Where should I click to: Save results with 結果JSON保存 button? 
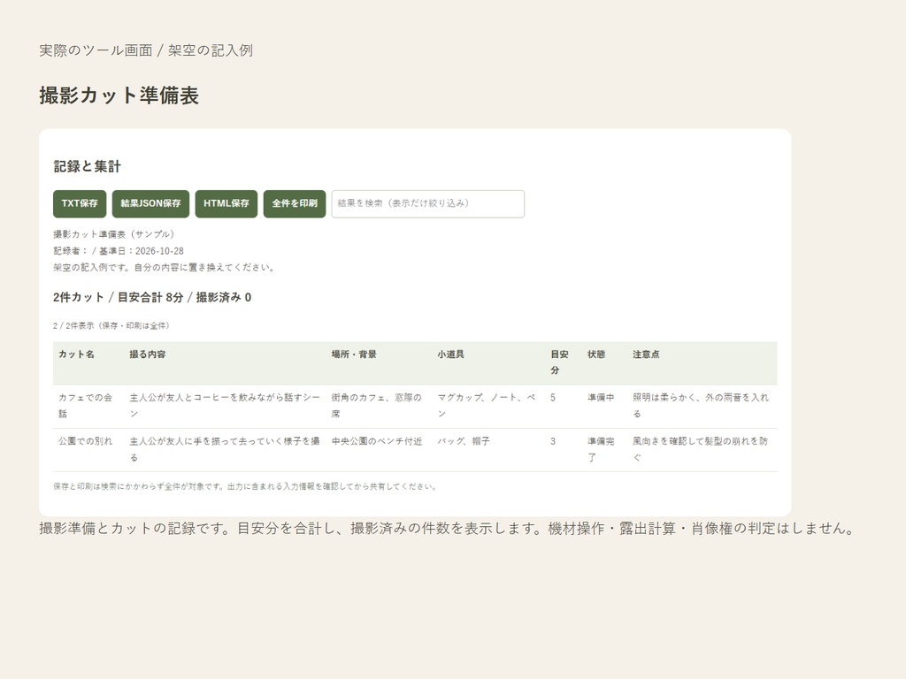(x=150, y=204)
